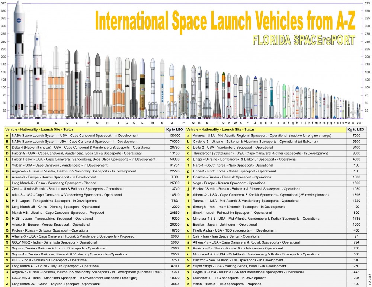
Task: Click the left table's 'Kg to LEO' header
Action: pyautogui.click(x=174, y=129)
